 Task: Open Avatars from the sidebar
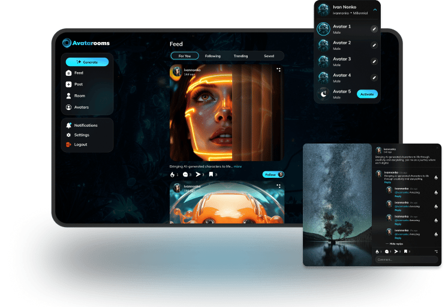[x=77, y=107]
